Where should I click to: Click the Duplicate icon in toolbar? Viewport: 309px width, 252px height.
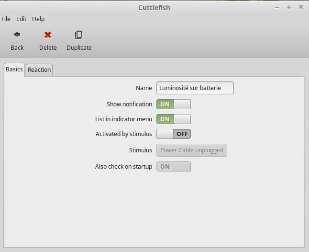point(79,34)
